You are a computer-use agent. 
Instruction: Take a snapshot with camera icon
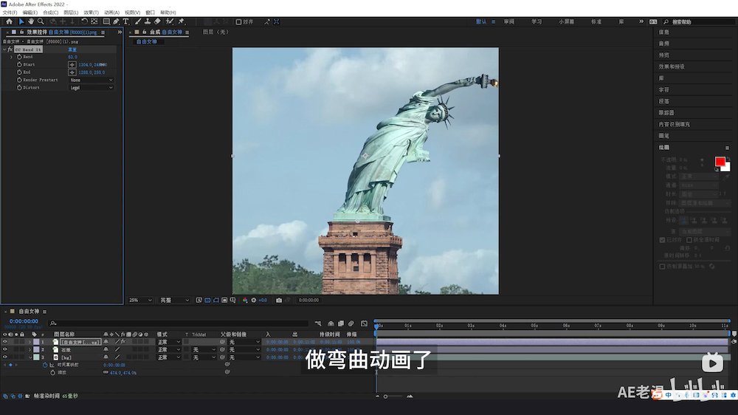(279, 300)
